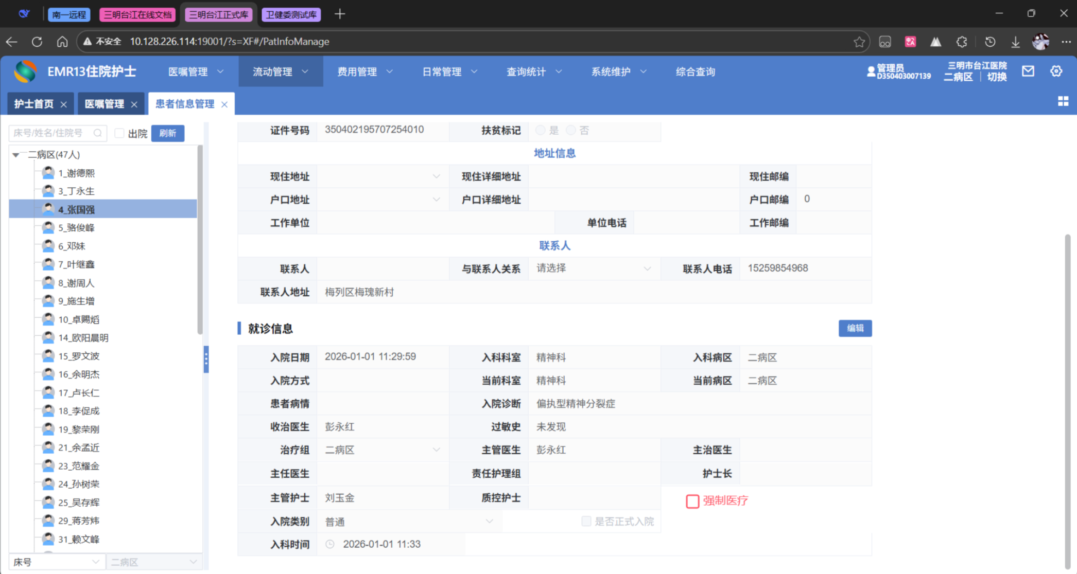Click the search magnifier in patient search box
The width and height of the screenshot is (1077, 574).
coord(98,133)
